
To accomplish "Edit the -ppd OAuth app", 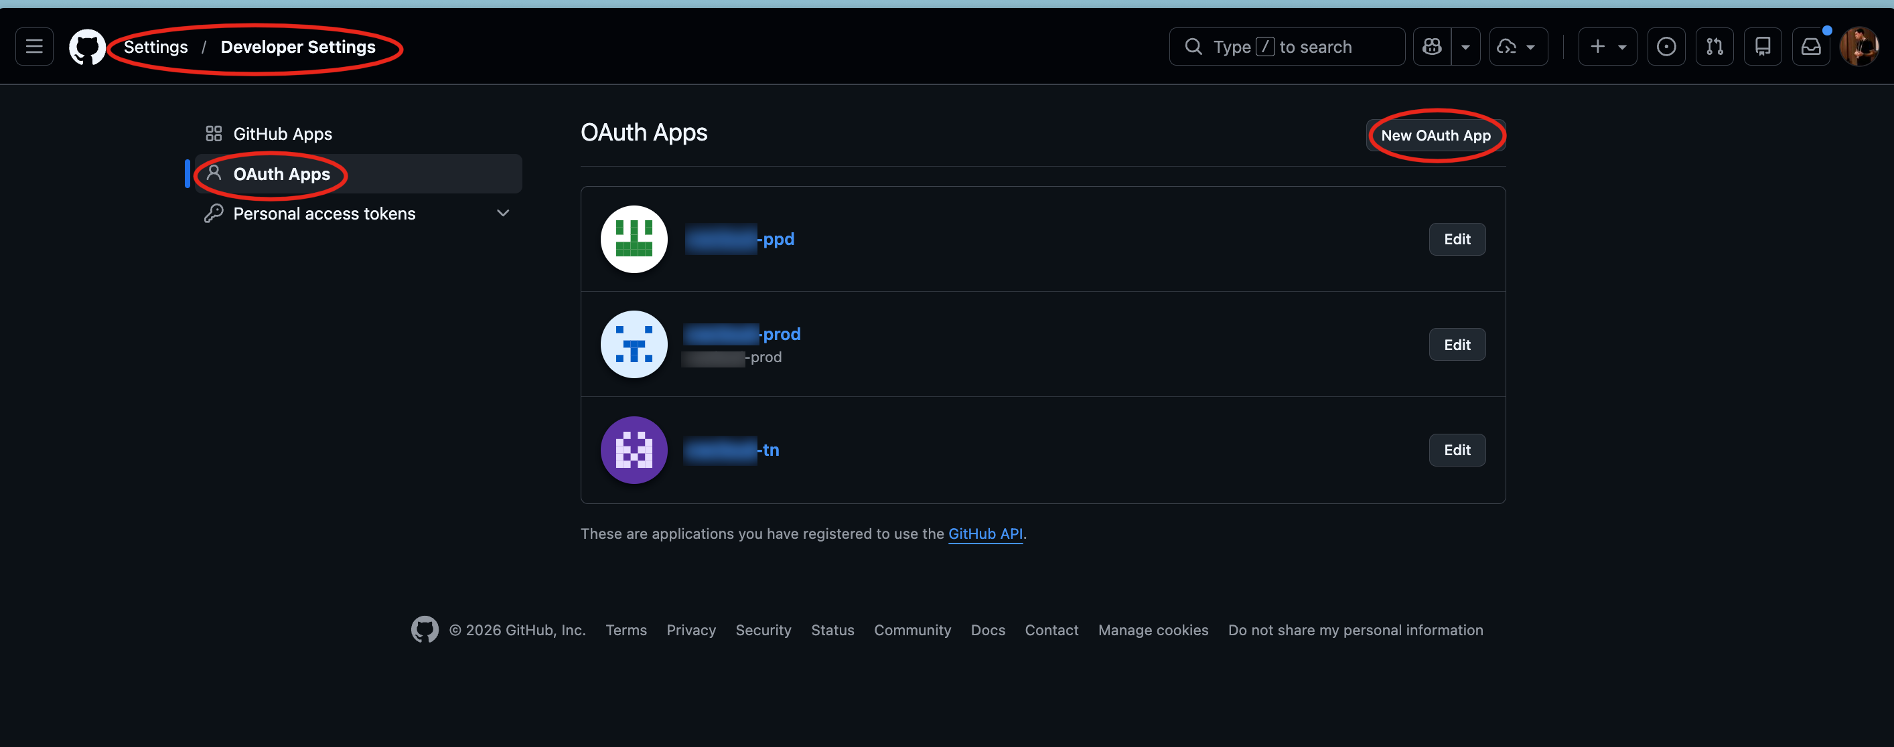I will coord(1457,240).
